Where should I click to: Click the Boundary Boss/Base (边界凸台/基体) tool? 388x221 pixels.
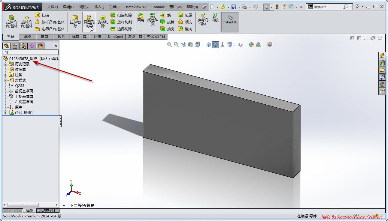click(50, 29)
